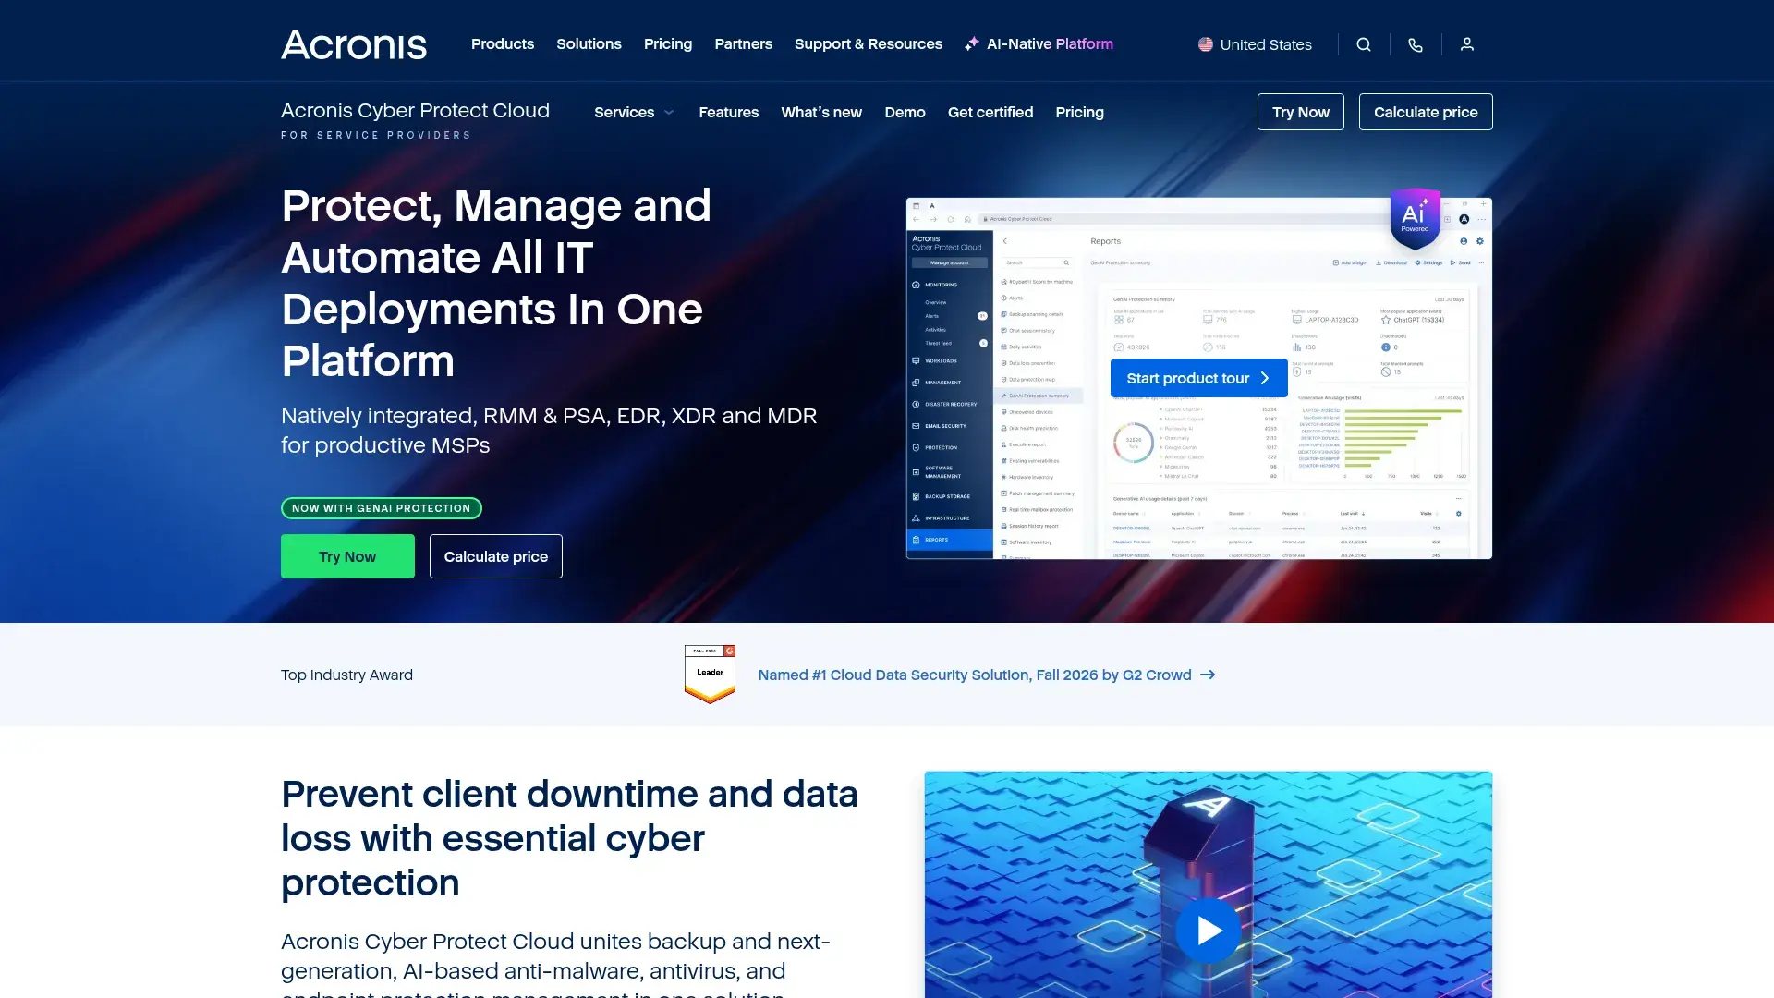Click the G2 Leader badge icon
The image size is (1774, 998).
tap(710, 675)
